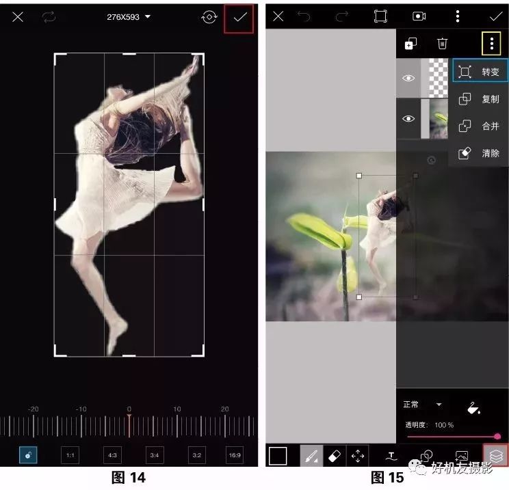Tap the canvas frame icon in top bar

click(x=380, y=16)
